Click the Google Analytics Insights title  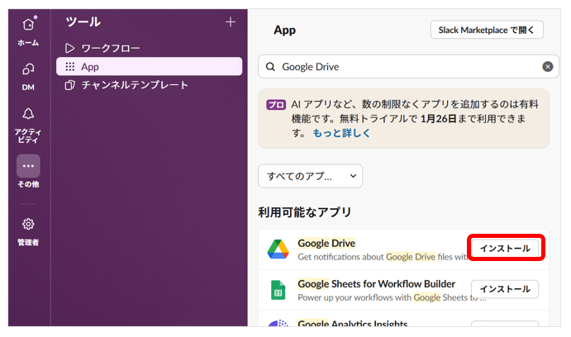pos(353,323)
